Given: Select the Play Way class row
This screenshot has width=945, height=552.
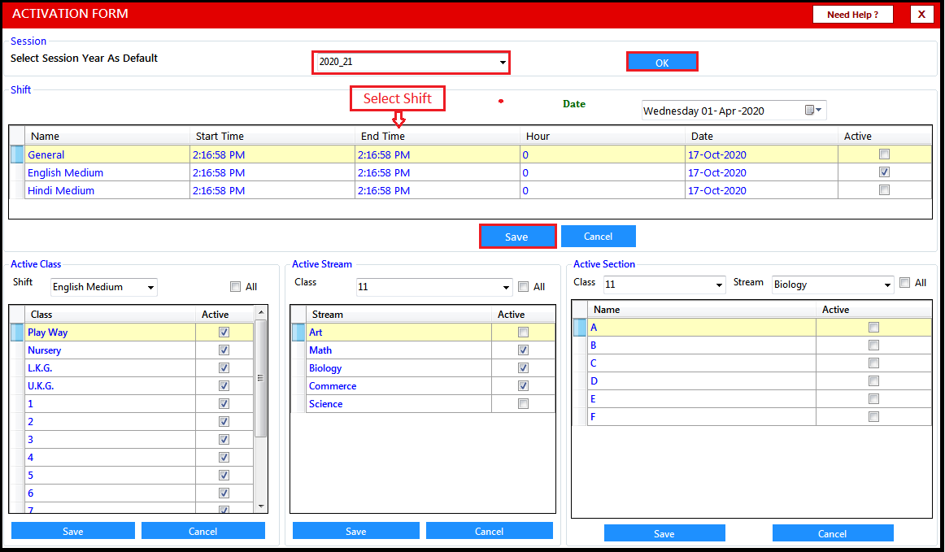Looking at the screenshot, I should pyautogui.click(x=132, y=332).
